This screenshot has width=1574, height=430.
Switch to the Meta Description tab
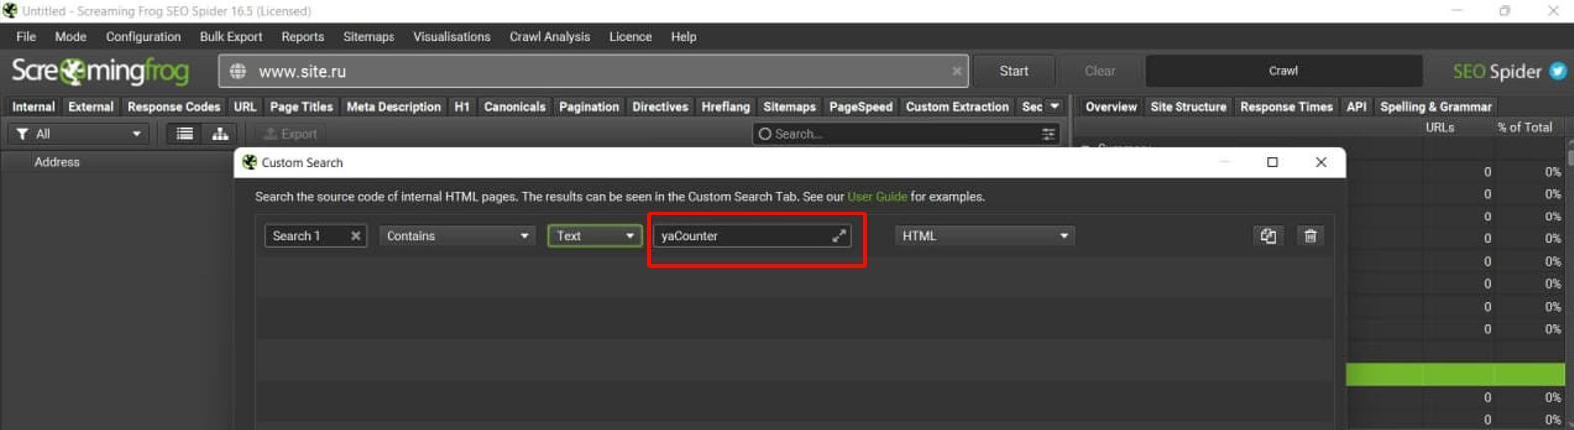point(393,107)
